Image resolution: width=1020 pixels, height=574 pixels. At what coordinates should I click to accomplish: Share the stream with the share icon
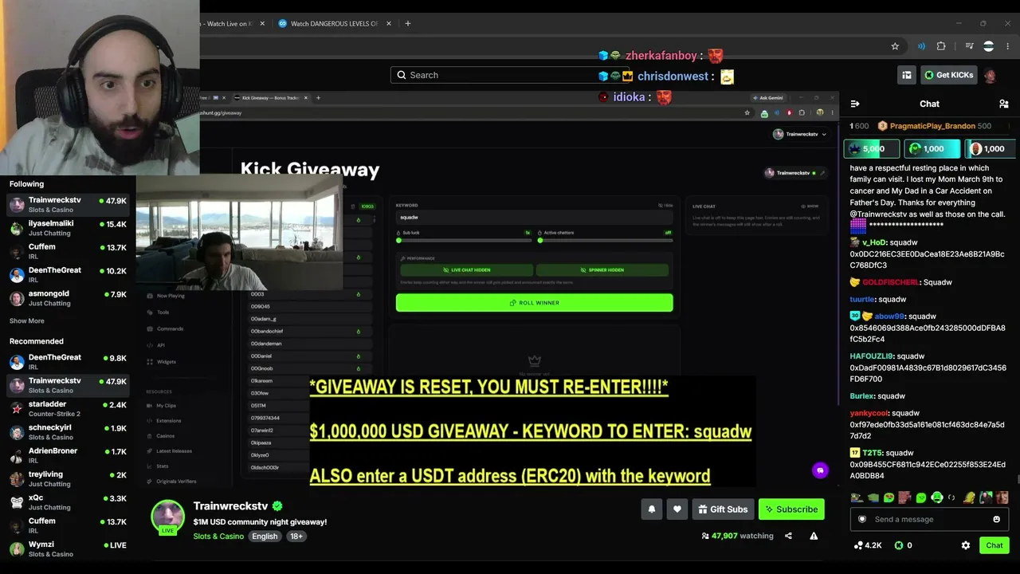point(788,536)
